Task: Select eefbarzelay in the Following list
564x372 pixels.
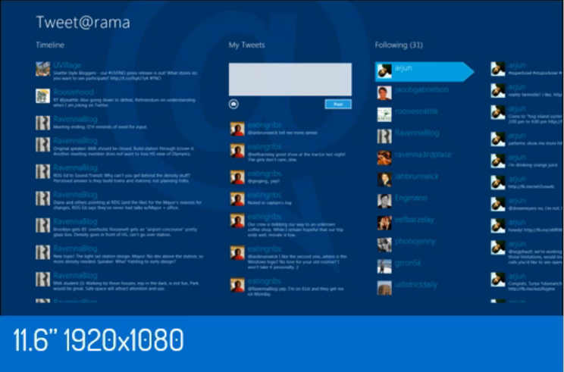Action: click(425, 224)
